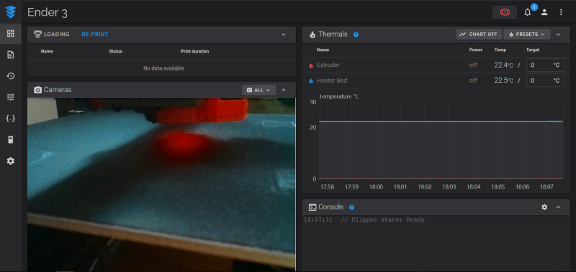
Task: Click the RE-PRINT button
Action: pos(95,34)
